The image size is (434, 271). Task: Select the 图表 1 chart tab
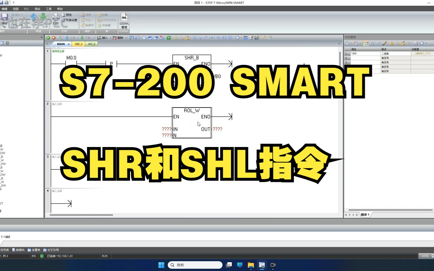click(365, 215)
